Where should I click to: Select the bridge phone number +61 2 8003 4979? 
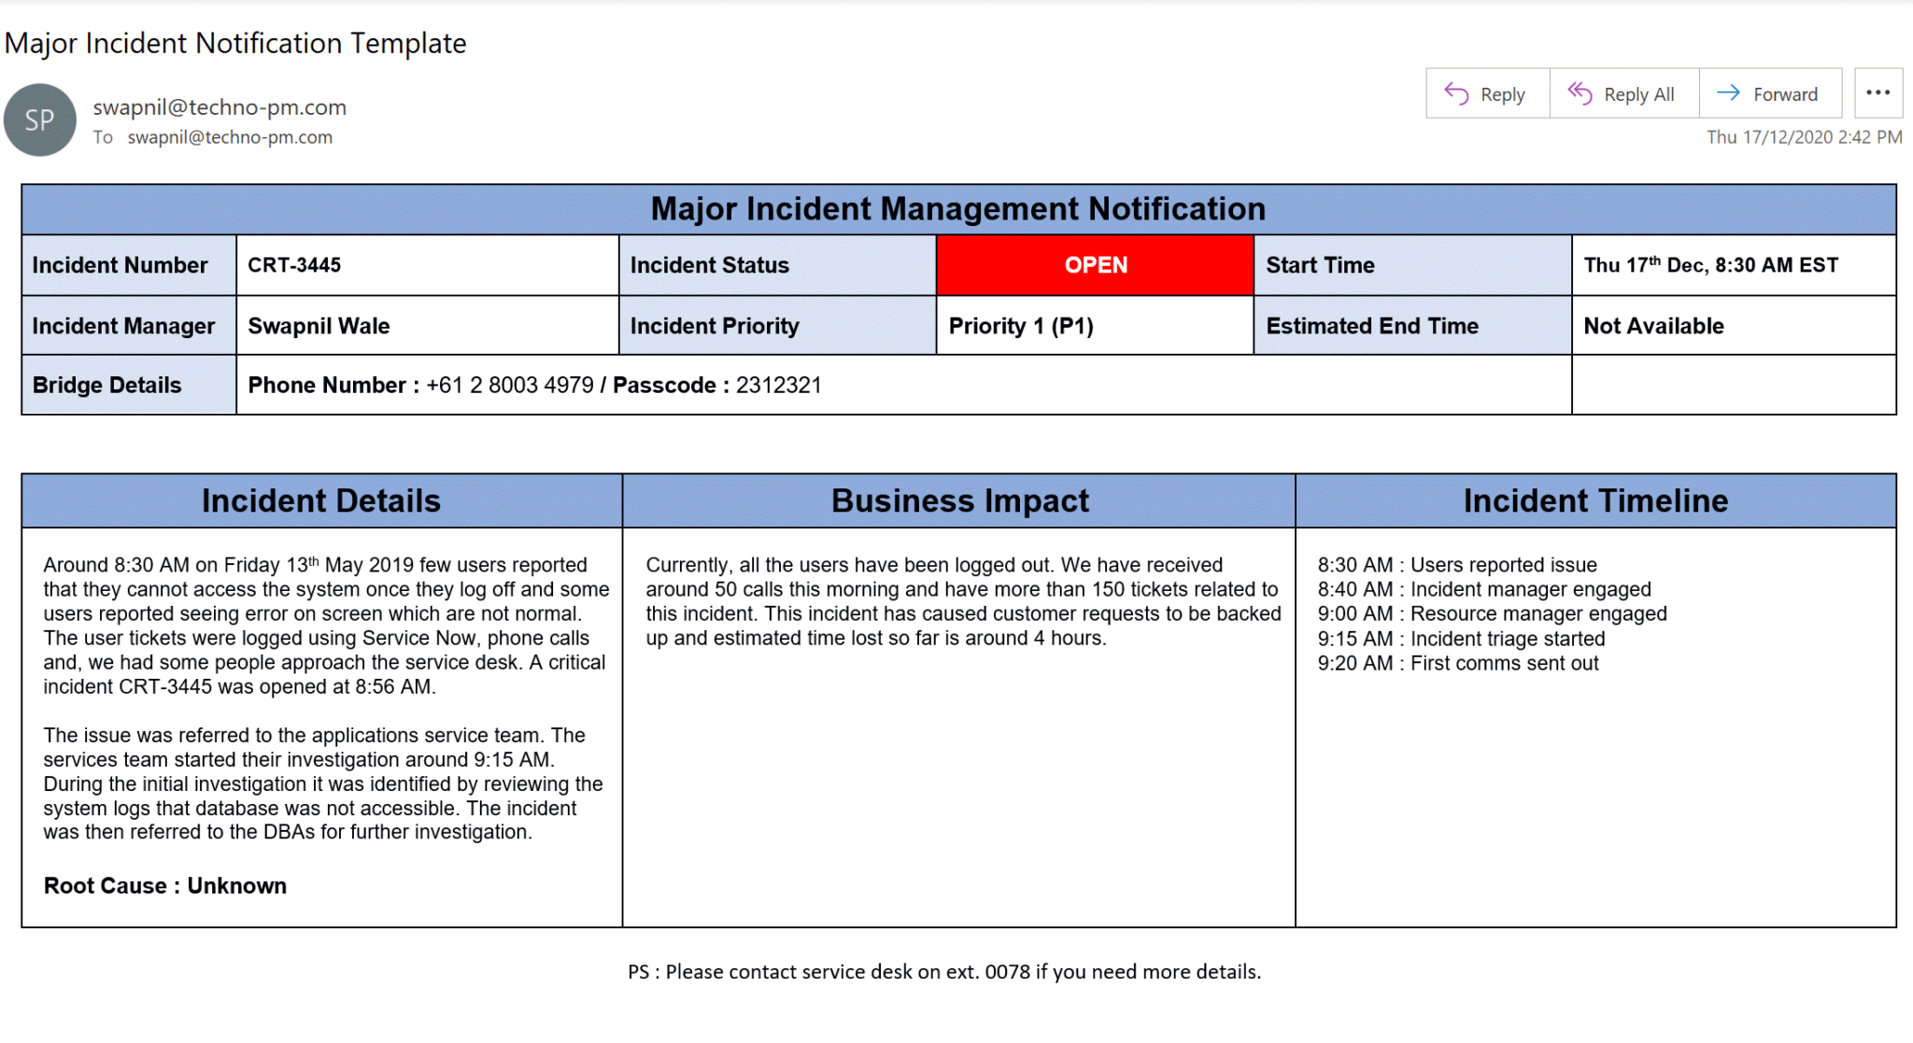(x=510, y=385)
